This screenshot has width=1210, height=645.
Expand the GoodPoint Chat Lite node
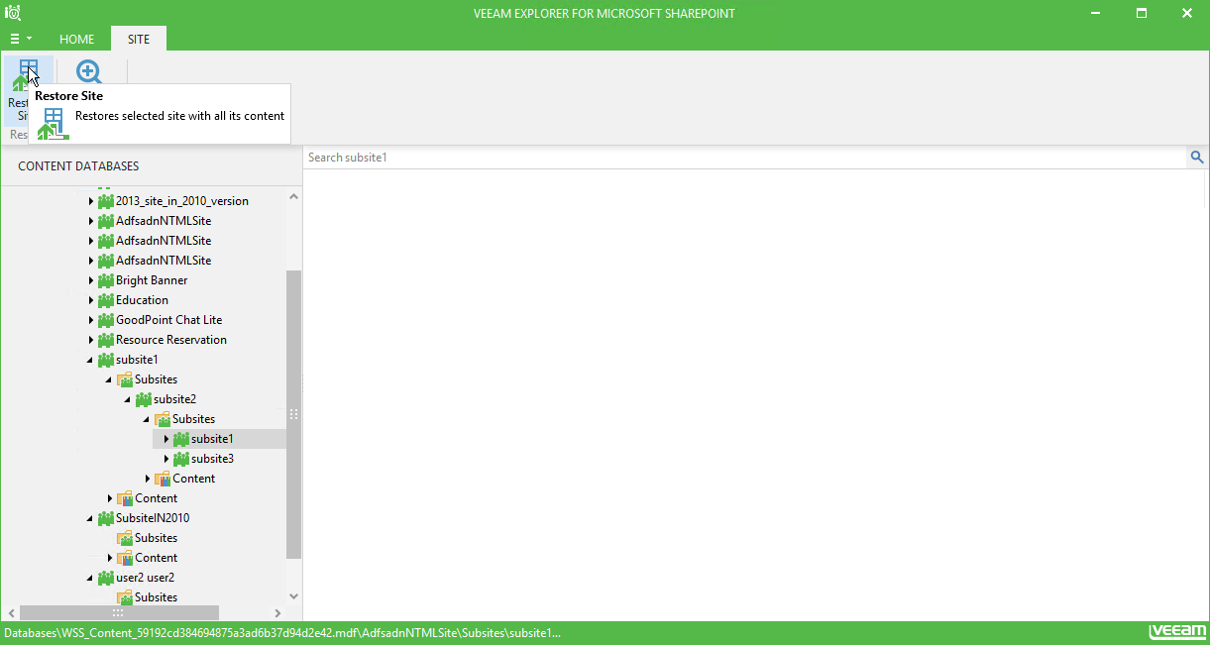point(91,320)
